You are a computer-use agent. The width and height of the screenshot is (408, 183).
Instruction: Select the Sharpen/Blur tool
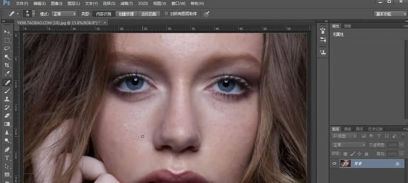(x=7, y=133)
